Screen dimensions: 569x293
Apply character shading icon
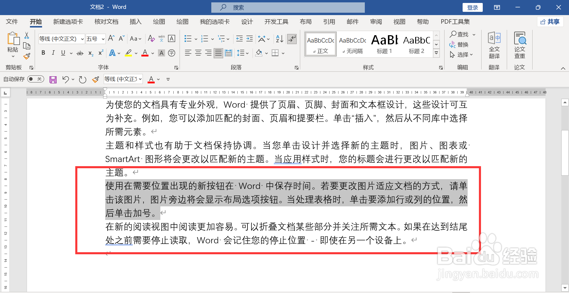click(162, 53)
